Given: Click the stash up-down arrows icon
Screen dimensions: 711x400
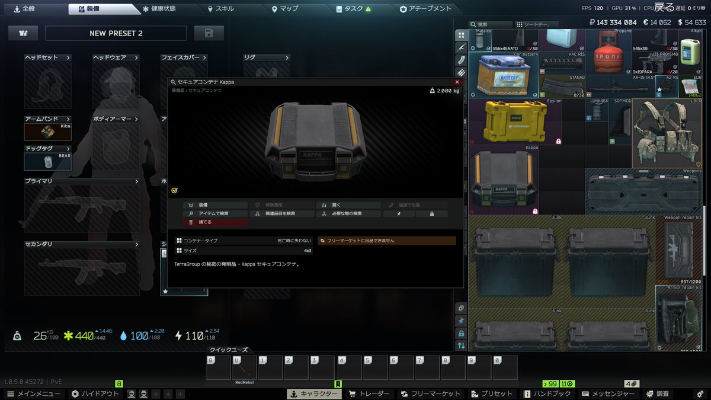Looking at the screenshot, I should point(461,345).
